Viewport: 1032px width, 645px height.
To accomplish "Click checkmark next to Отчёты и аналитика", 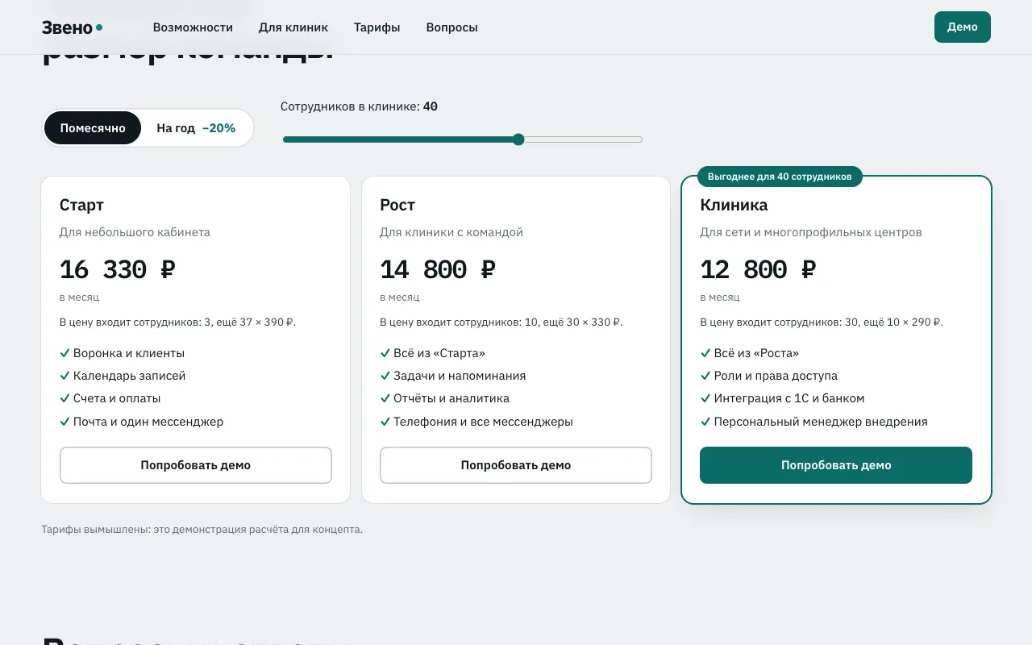I will 385,398.
